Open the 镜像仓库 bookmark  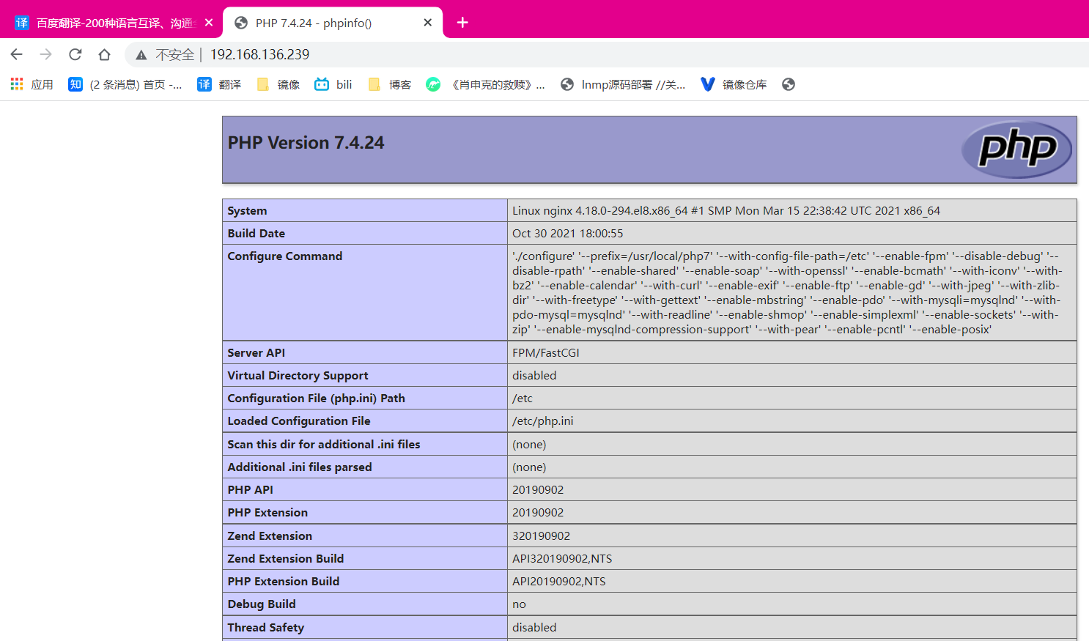[x=734, y=84]
